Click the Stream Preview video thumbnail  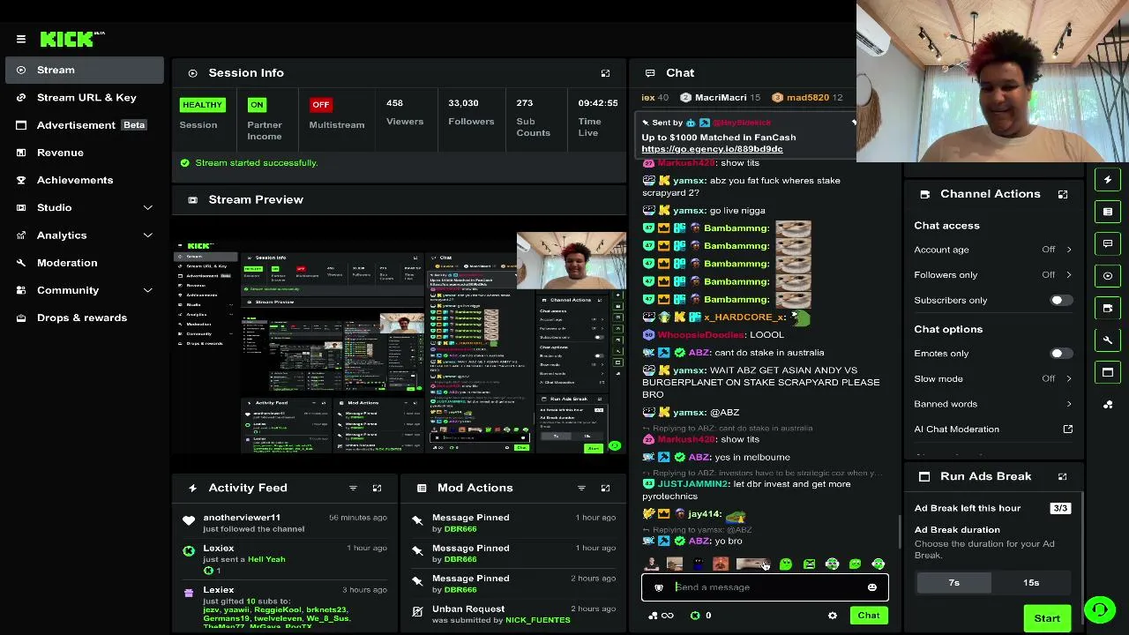400,343
